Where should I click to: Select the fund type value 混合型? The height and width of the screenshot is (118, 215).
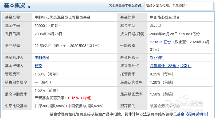pyautogui.click(x=155, y=26)
